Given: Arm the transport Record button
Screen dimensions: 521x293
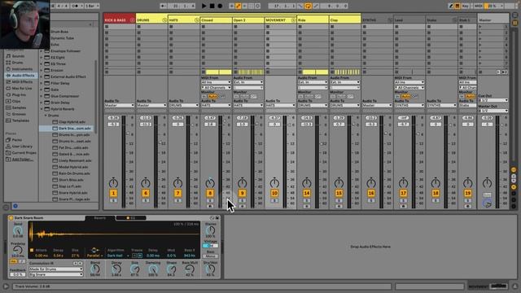Looking at the screenshot, I should (220, 6).
